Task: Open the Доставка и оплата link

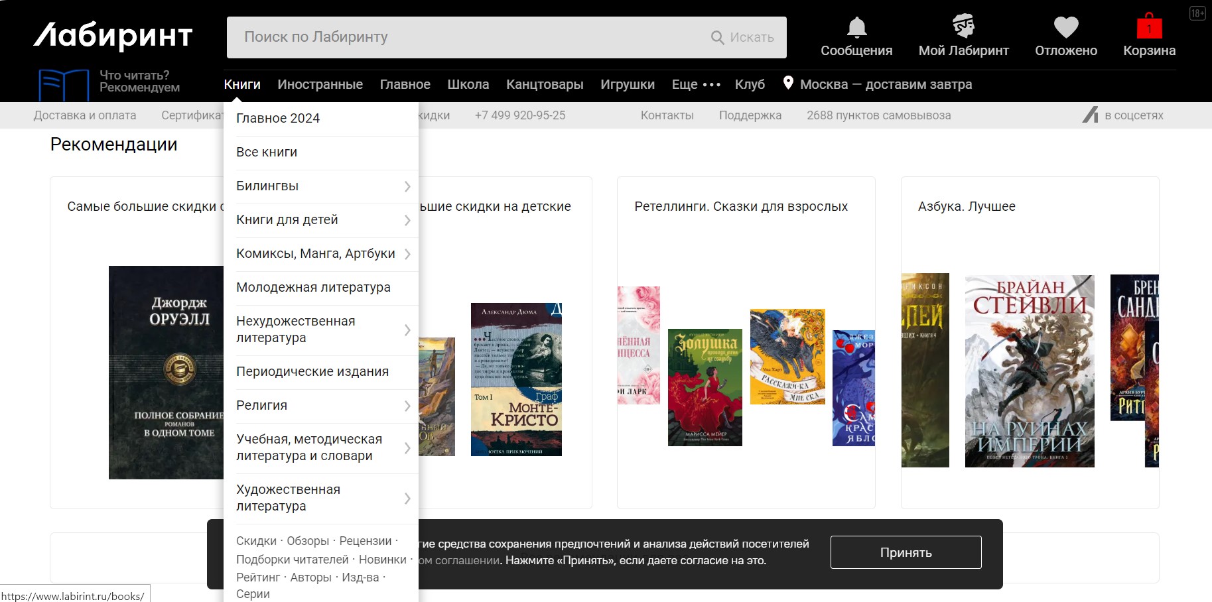Action: click(85, 115)
